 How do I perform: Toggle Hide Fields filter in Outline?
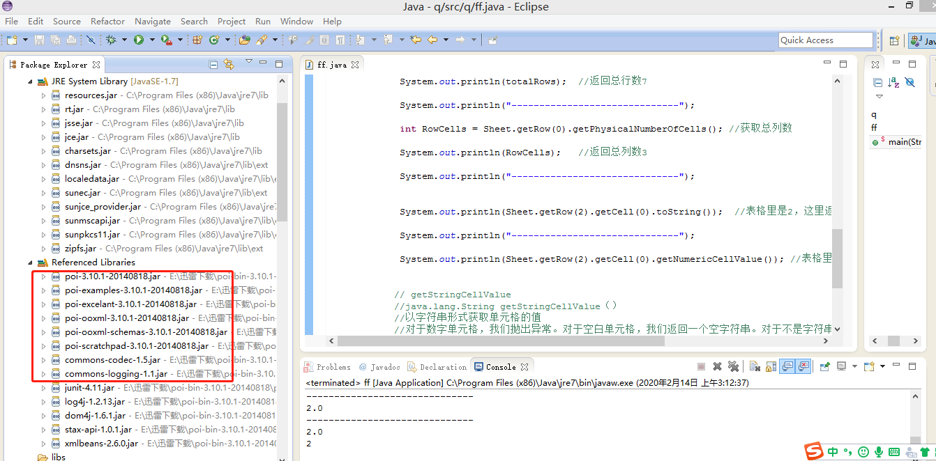click(909, 82)
